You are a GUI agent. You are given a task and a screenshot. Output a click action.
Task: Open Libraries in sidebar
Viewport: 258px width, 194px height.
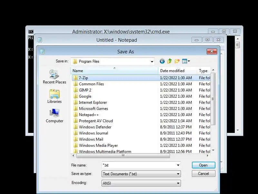click(x=55, y=96)
